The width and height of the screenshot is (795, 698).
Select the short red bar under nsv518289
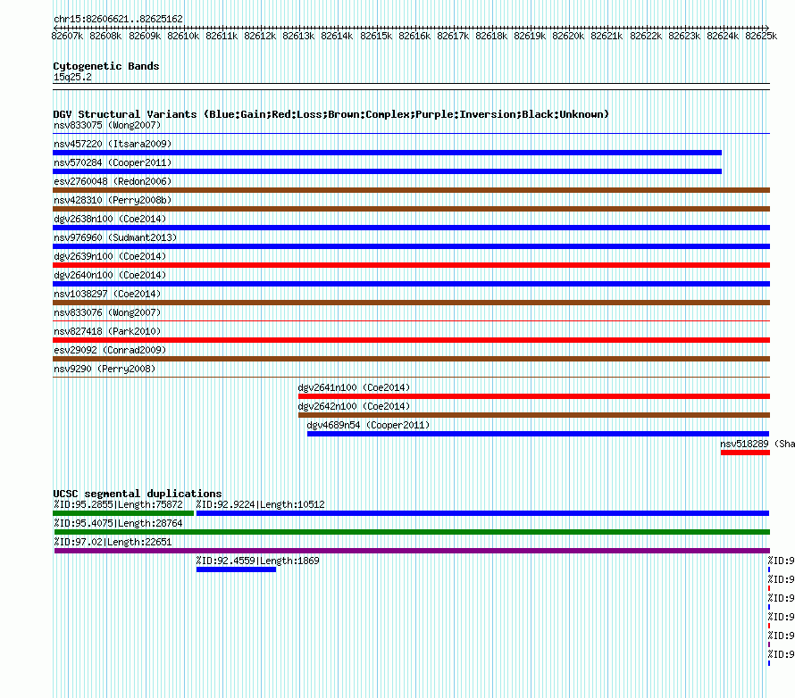(745, 453)
